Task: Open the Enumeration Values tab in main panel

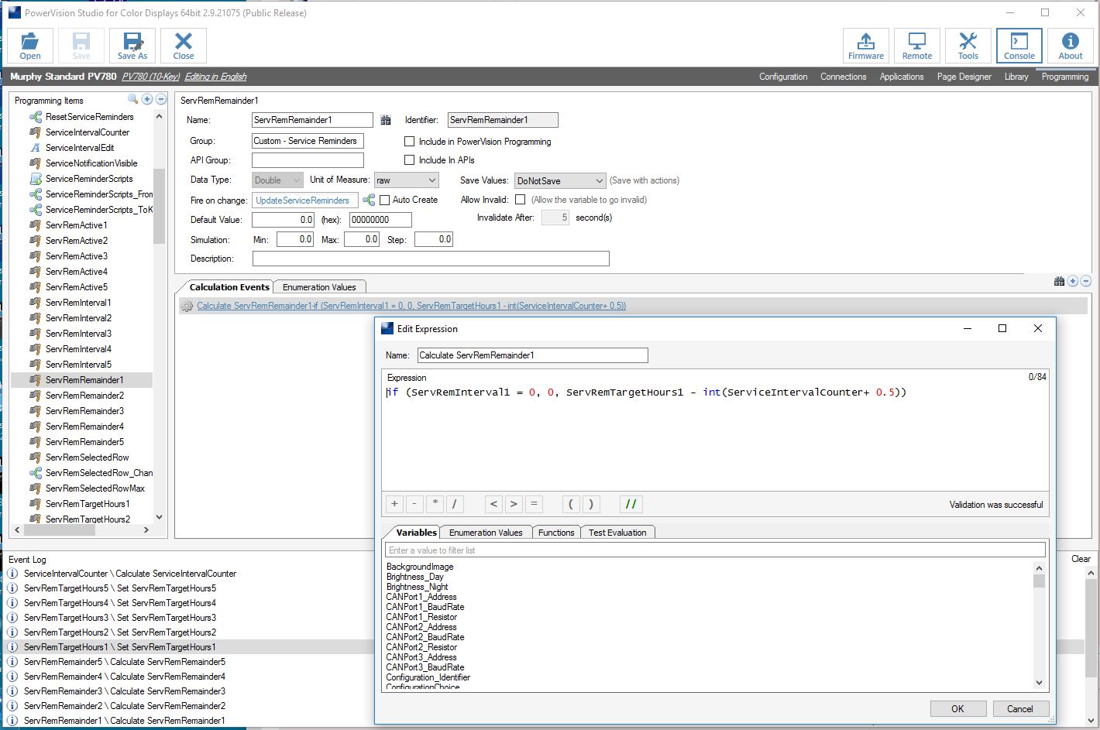Action: click(319, 287)
